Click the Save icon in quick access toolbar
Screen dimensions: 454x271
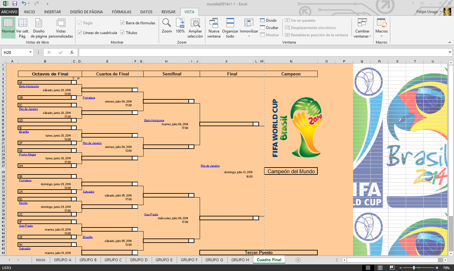15,3
